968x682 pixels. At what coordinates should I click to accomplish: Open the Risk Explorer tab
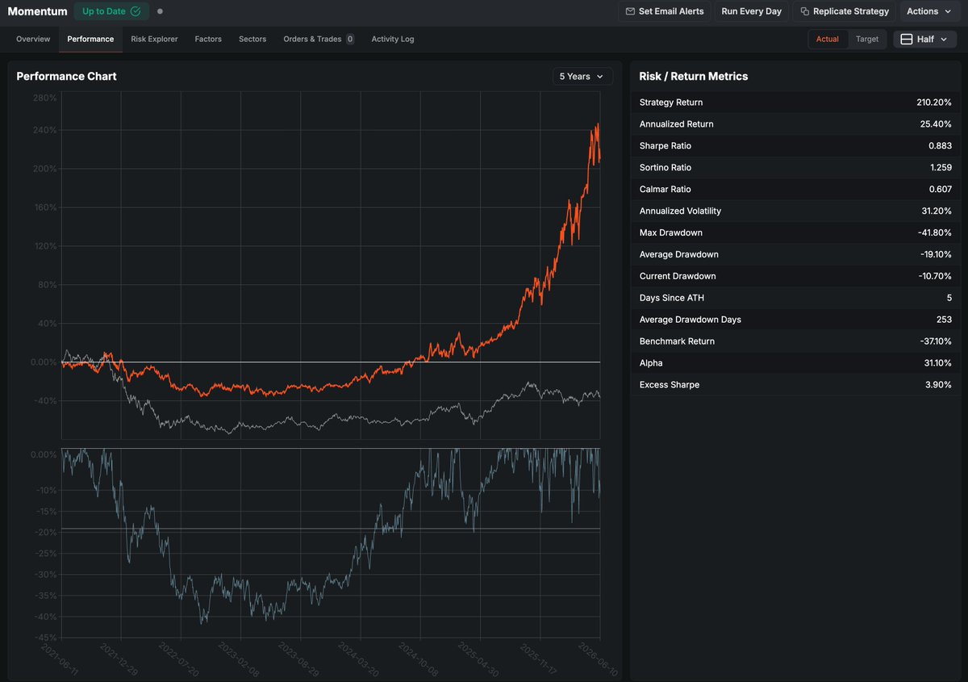[x=154, y=39]
